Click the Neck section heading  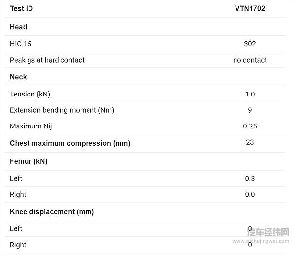[x=19, y=77]
